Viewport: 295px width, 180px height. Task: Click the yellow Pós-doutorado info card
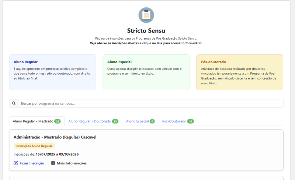click(x=240, y=72)
